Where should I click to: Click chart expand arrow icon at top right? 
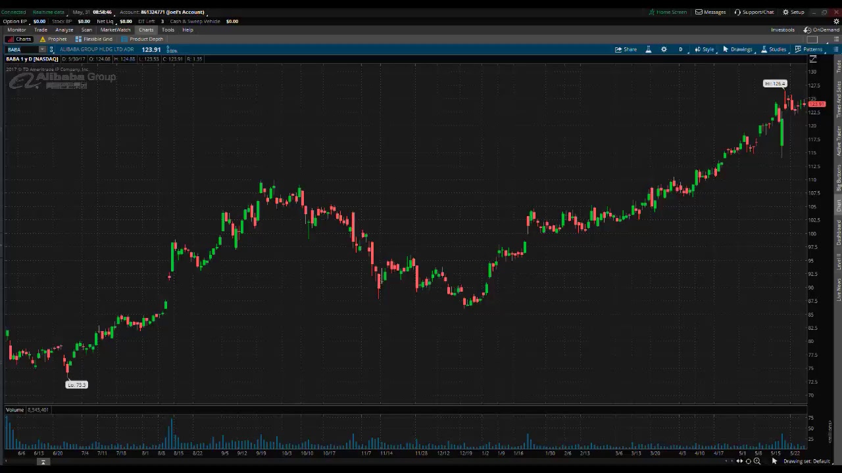click(813, 59)
